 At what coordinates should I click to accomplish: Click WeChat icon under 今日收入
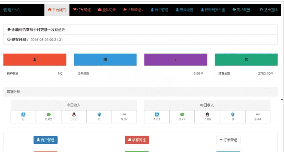pos(49,114)
